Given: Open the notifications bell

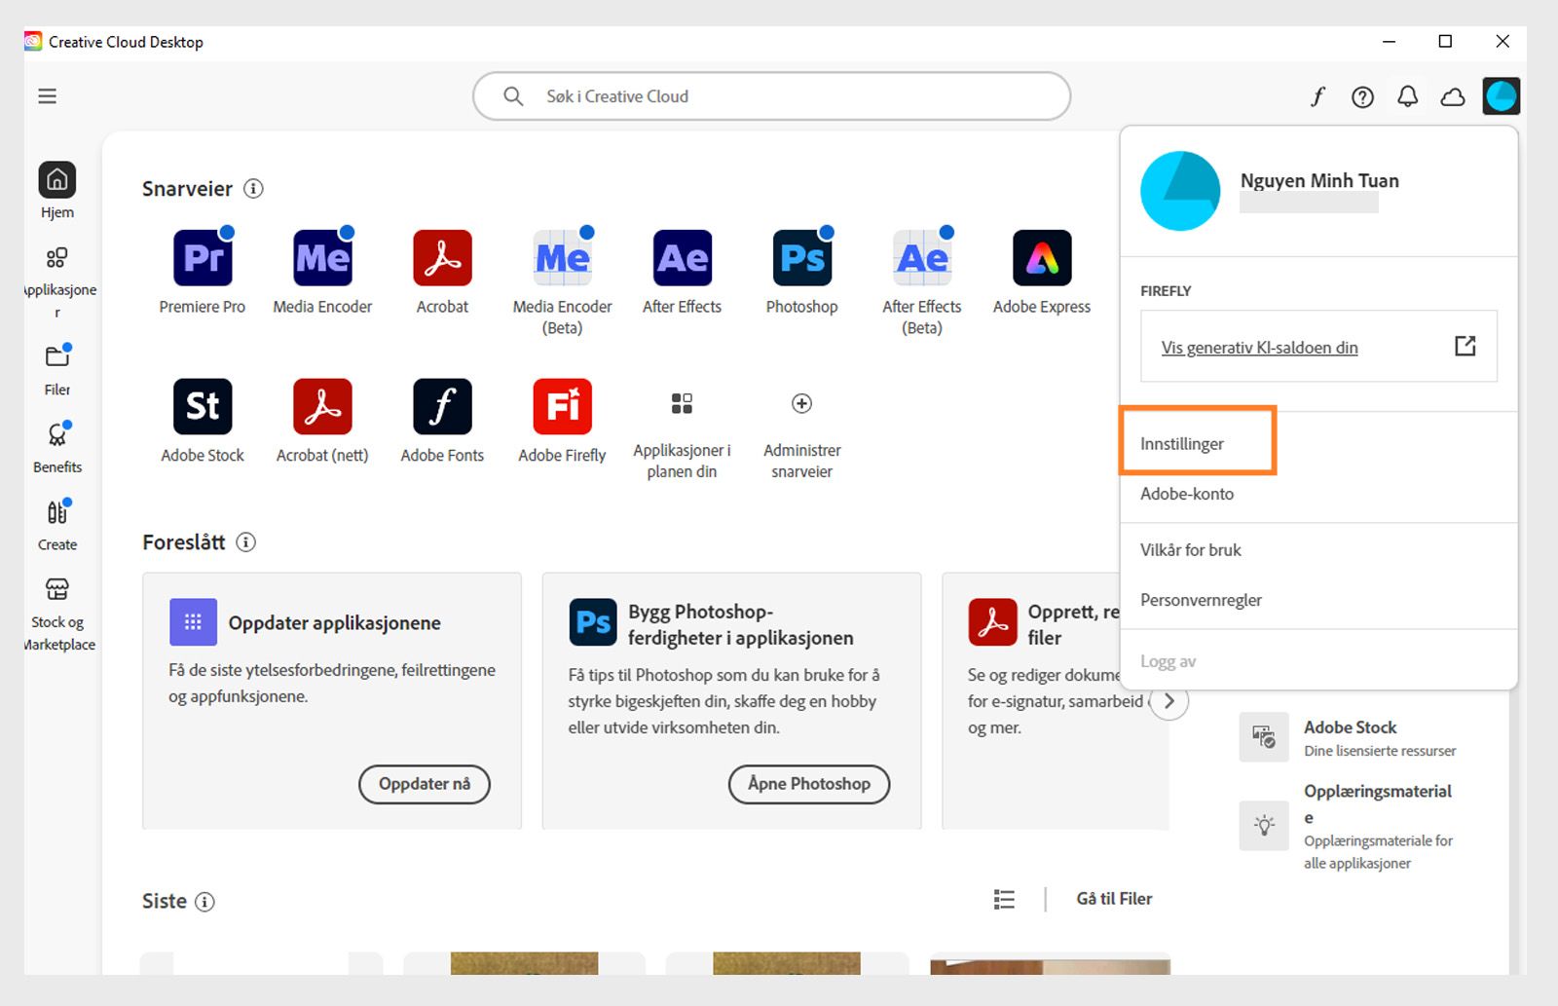Looking at the screenshot, I should point(1407,96).
